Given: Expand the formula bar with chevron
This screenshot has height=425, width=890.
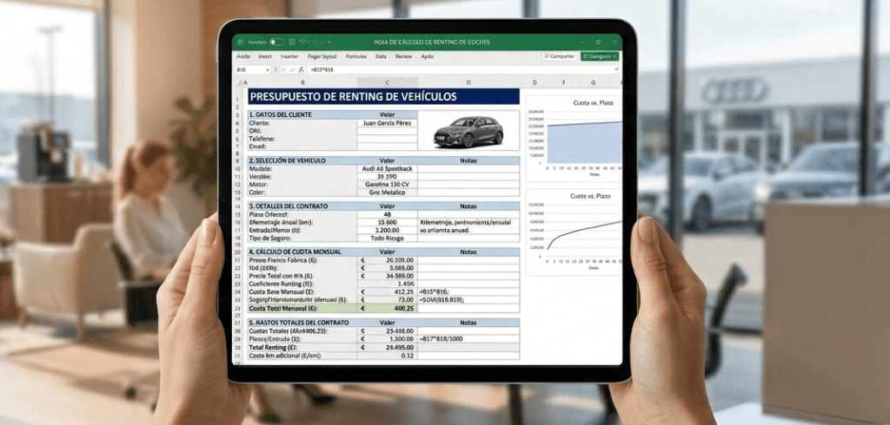Looking at the screenshot, I should [616, 69].
